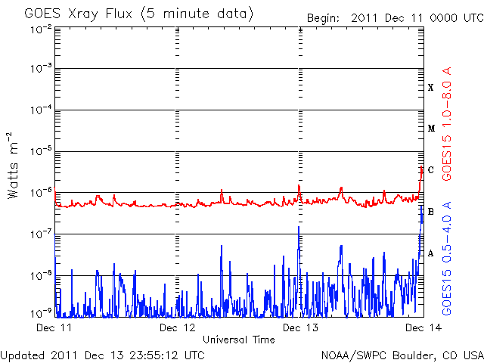
Task: Click the 'Universal Time' axis title
Action: (239, 340)
